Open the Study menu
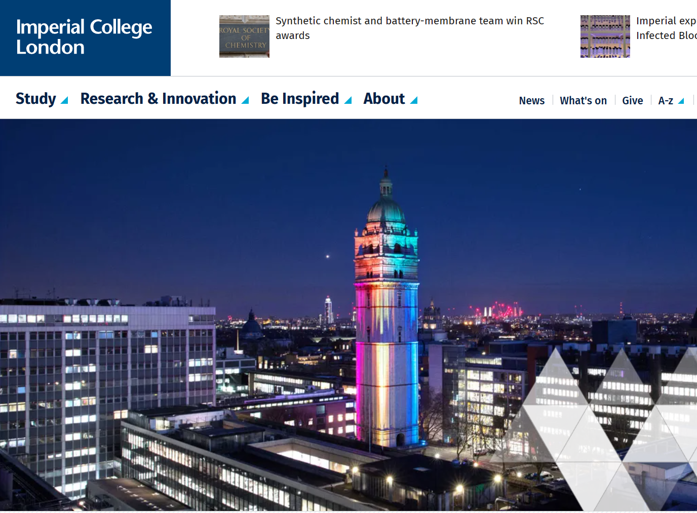The image size is (697, 513). pos(36,99)
